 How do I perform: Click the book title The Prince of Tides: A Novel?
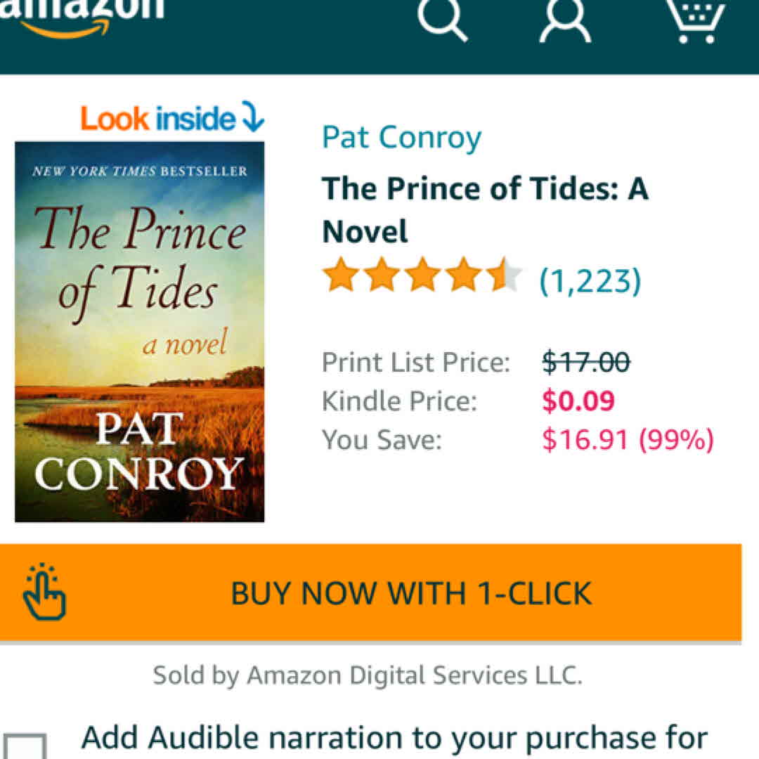(485, 209)
